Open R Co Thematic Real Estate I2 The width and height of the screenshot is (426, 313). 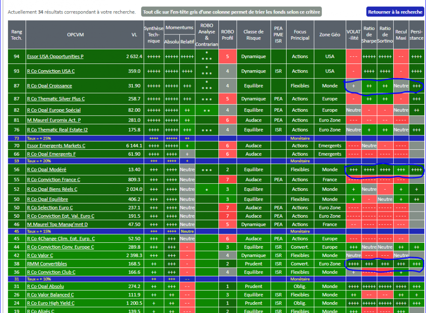point(57,130)
